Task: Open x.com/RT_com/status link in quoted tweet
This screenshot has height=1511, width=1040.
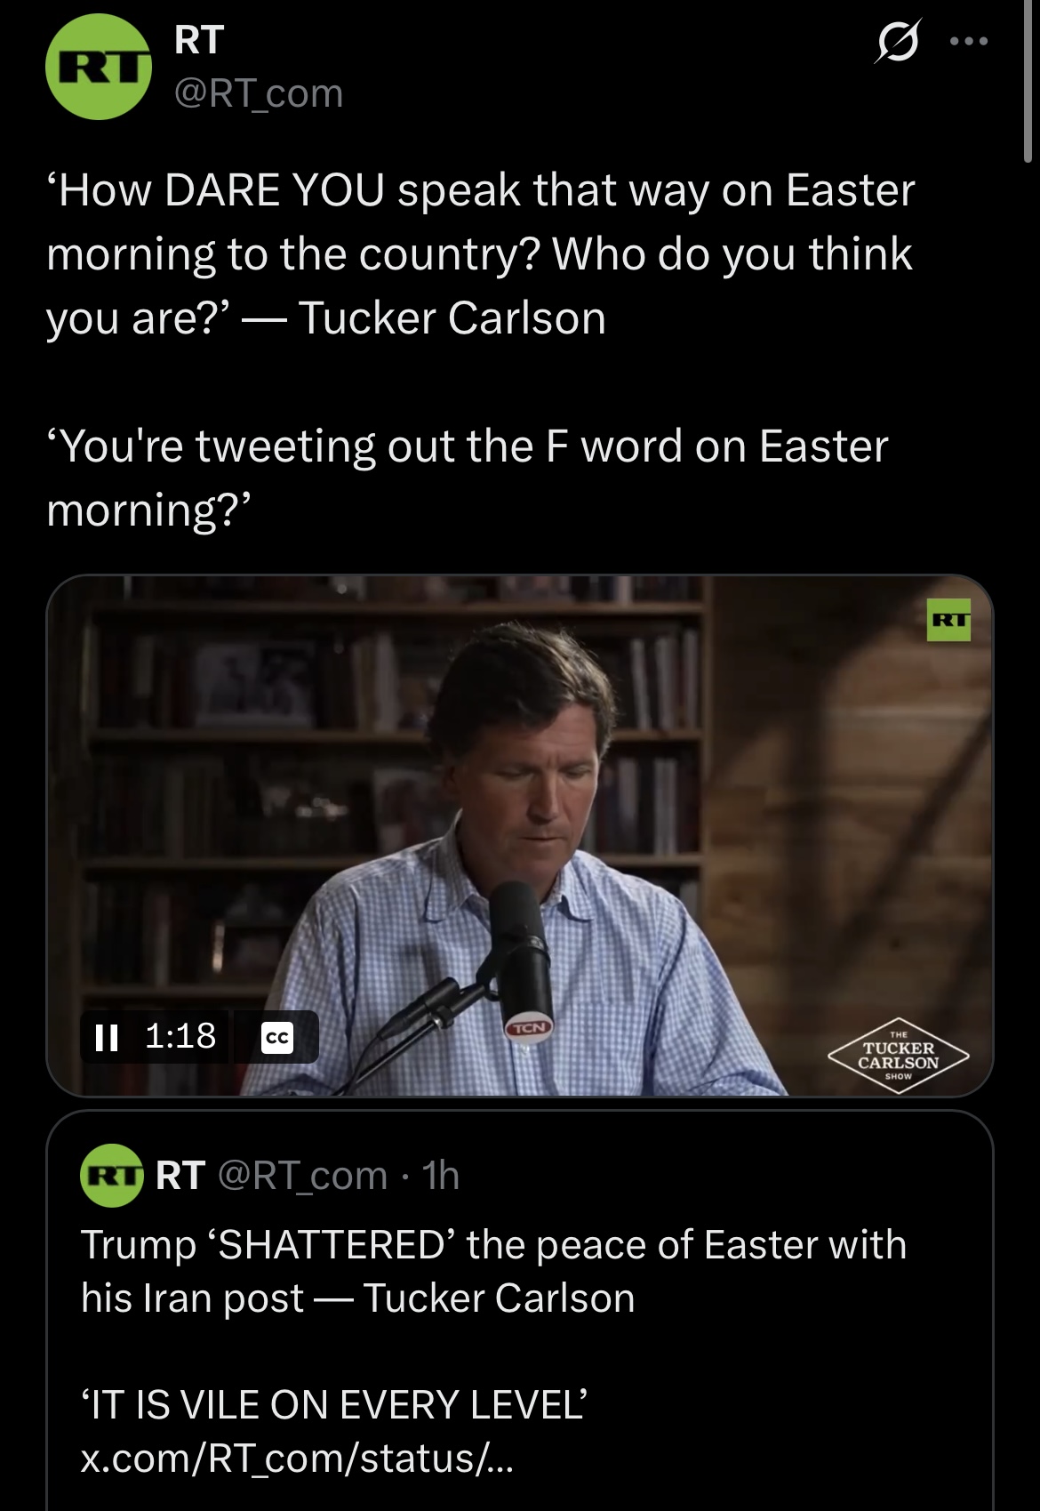Action: tap(297, 1459)
